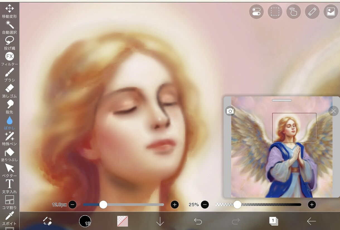Open the stabilizer hand gesture settings
Image resolution: width=340 pixels, height=230 pixels.
[x=293, y=12]
